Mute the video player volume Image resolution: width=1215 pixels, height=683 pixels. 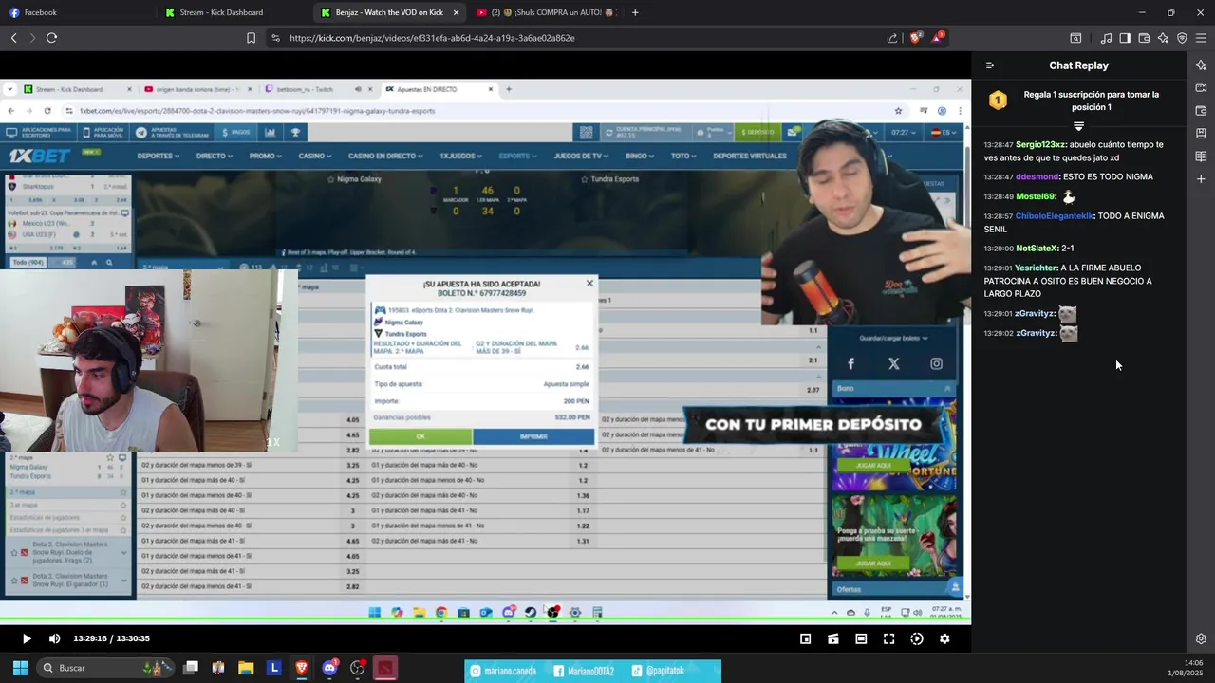54,638
